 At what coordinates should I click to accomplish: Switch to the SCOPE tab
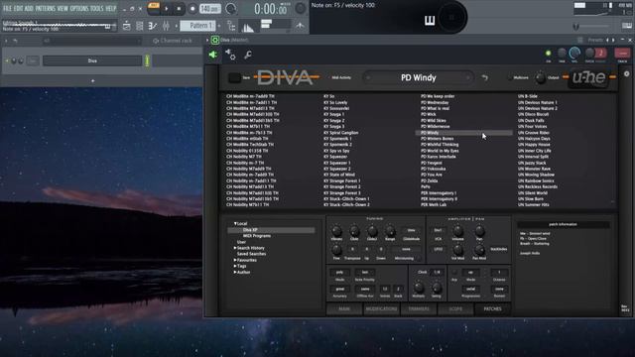click(x=455, y=308)
